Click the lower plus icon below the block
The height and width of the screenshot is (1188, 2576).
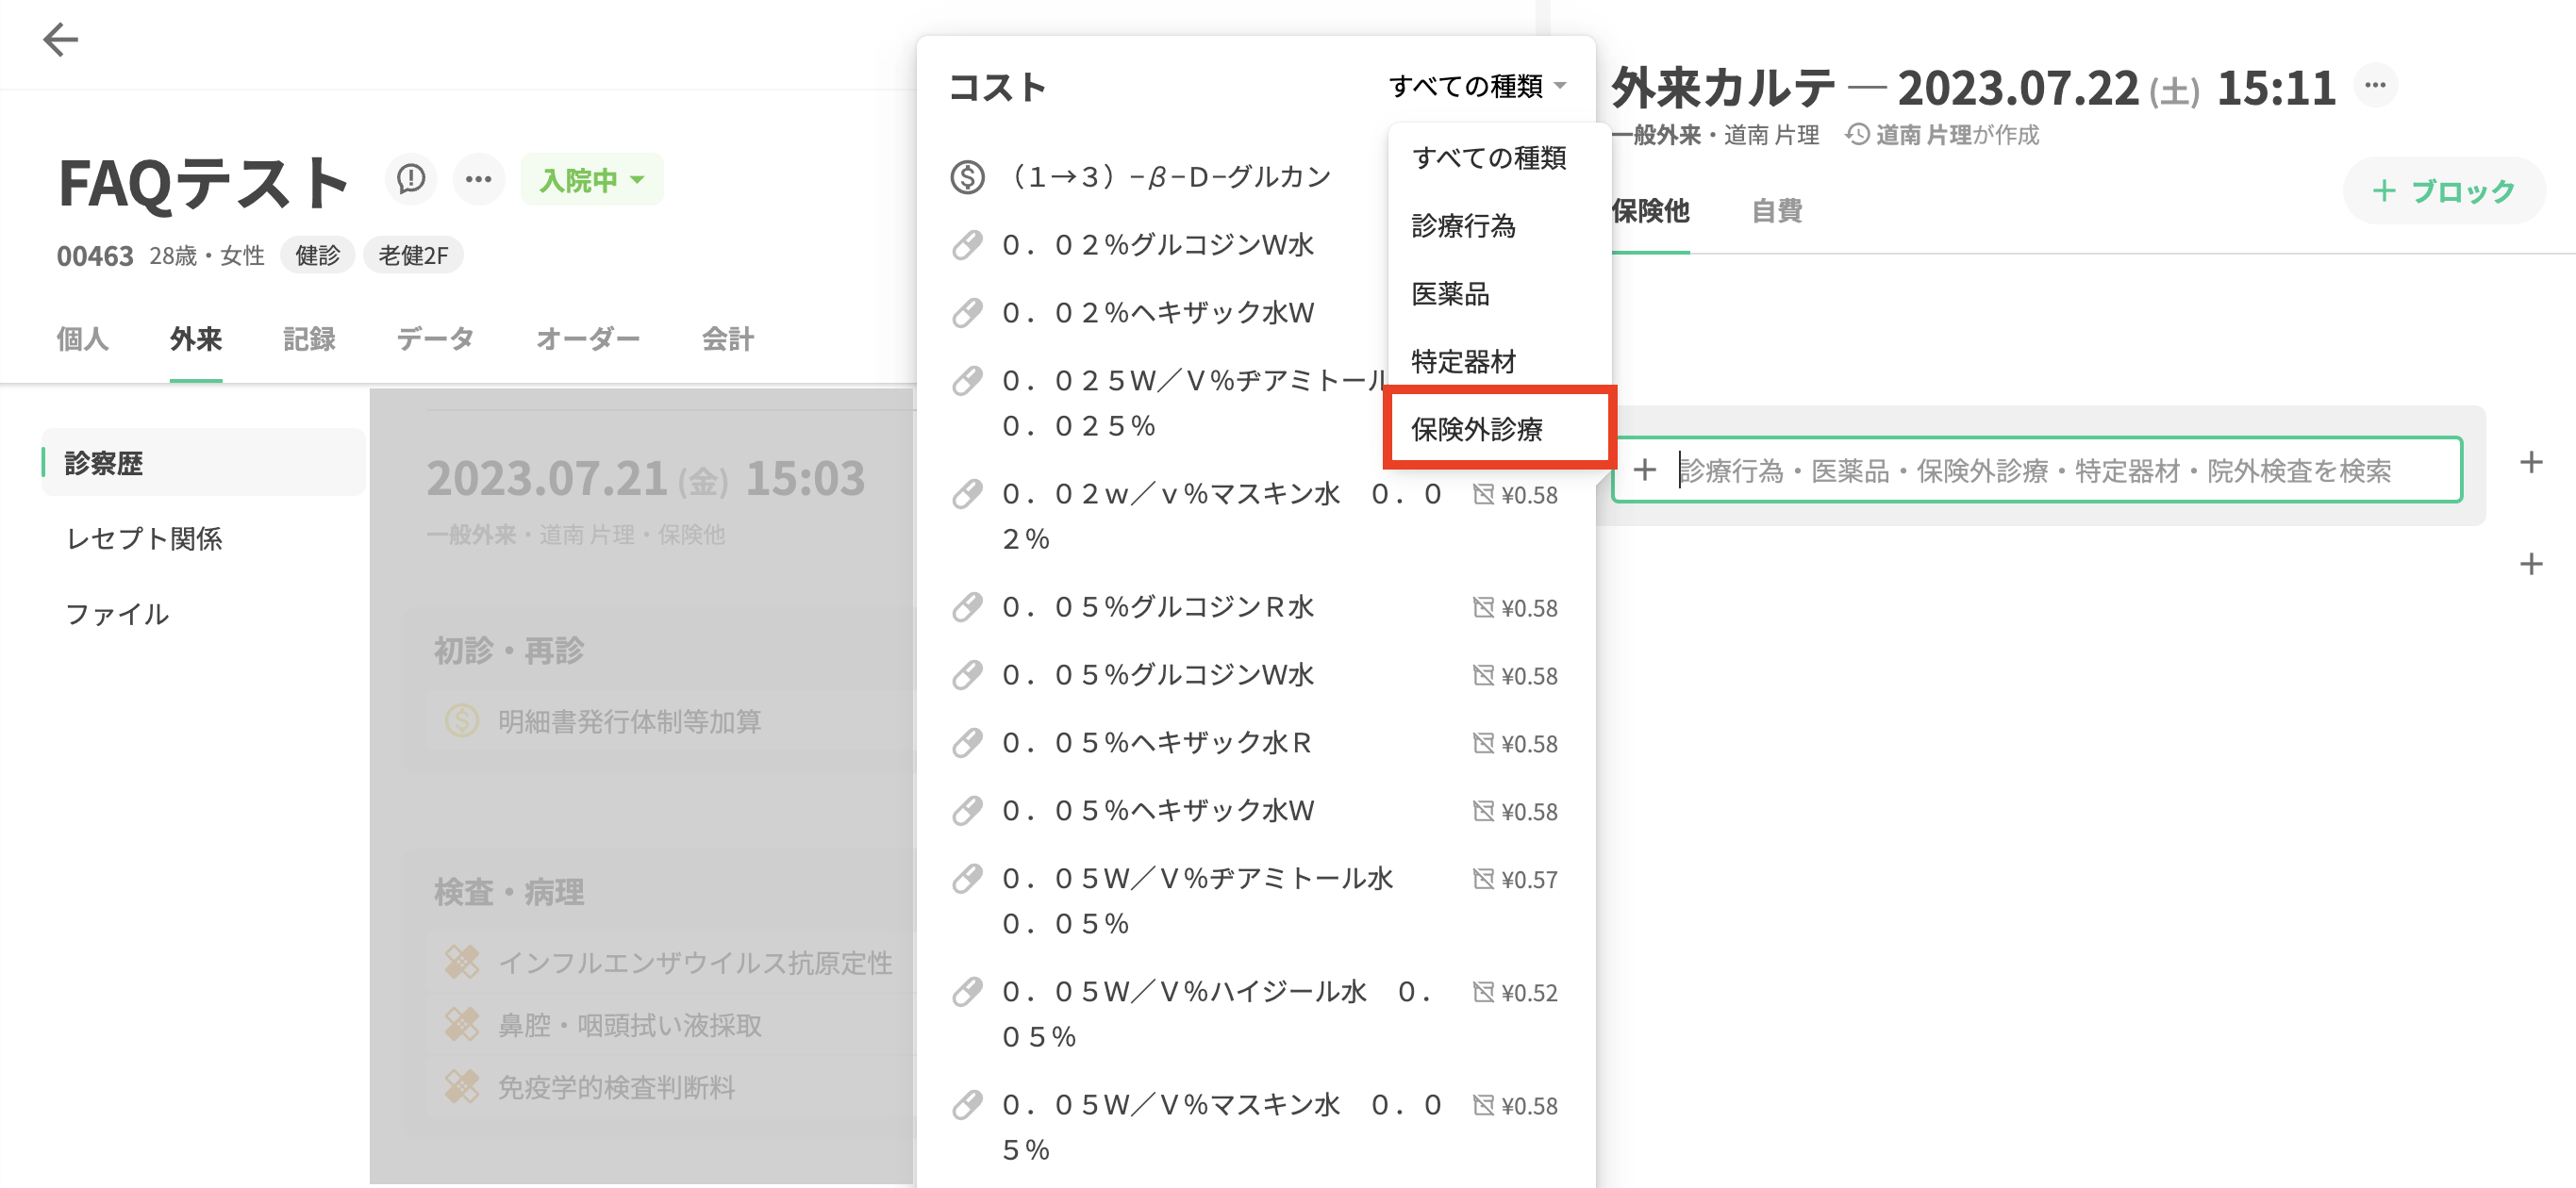point(2531,564)
